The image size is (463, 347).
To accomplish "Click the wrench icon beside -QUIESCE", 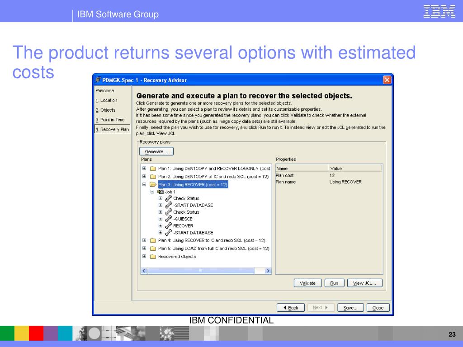I will 168,219.
